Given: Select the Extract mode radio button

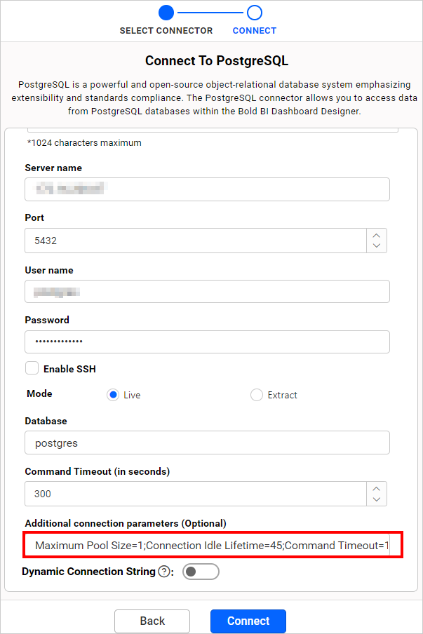Looking at the screenshot, I should tap(257, 395).
